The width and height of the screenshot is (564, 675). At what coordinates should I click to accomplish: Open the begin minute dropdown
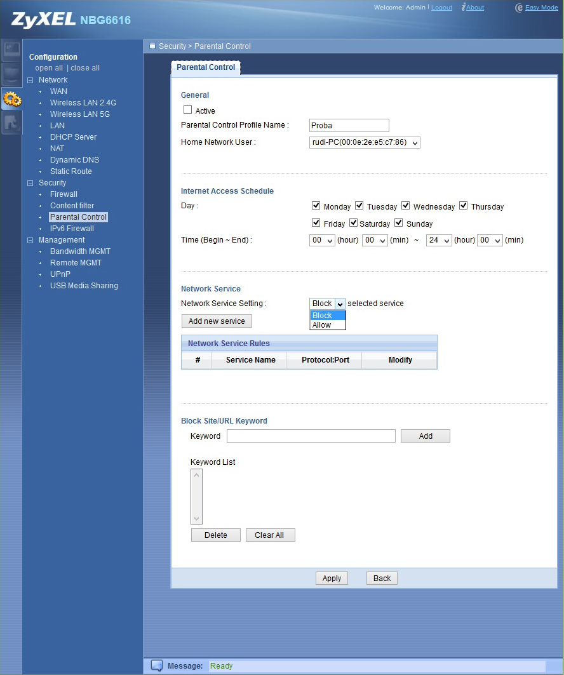point(375,240)
